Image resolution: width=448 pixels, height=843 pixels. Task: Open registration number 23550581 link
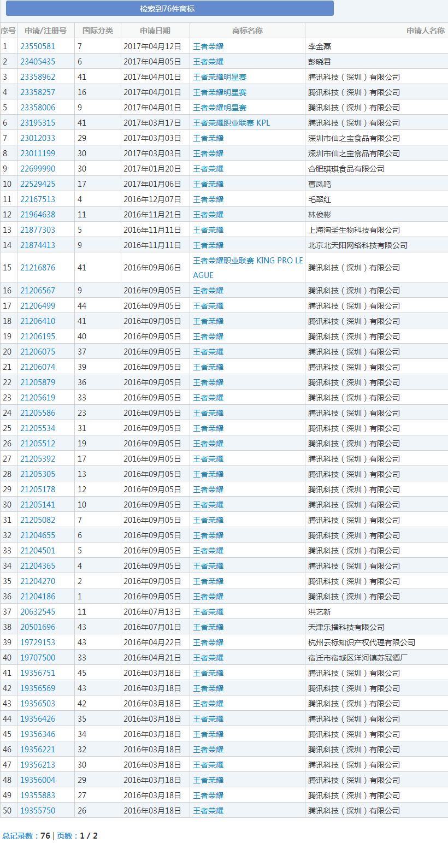click(38, 46)
